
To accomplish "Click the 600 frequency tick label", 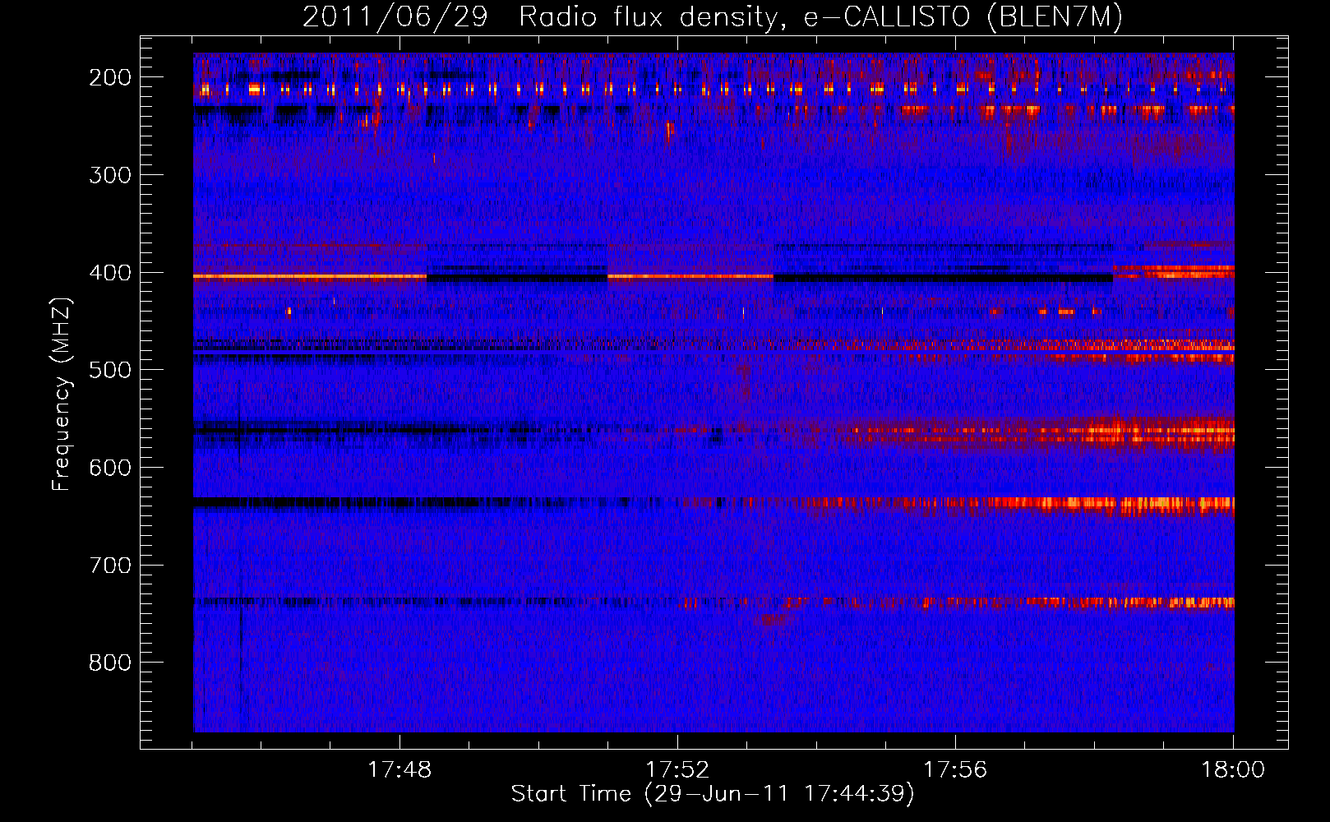I will [110, 468].
